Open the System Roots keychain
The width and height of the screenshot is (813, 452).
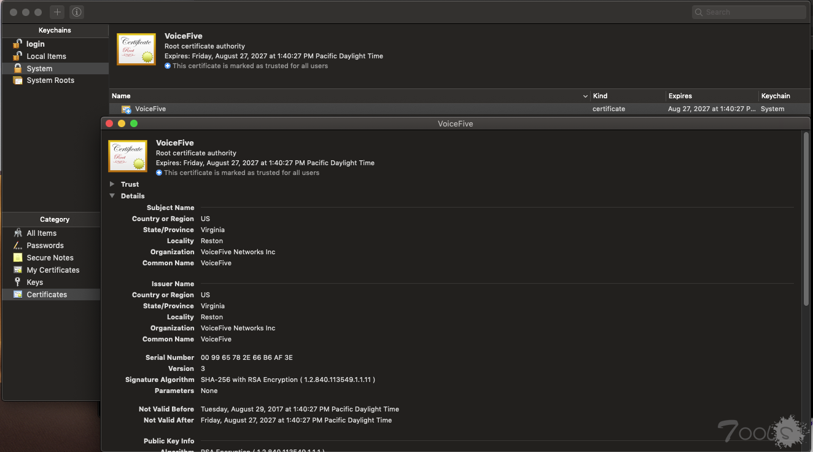pos(50,80)
